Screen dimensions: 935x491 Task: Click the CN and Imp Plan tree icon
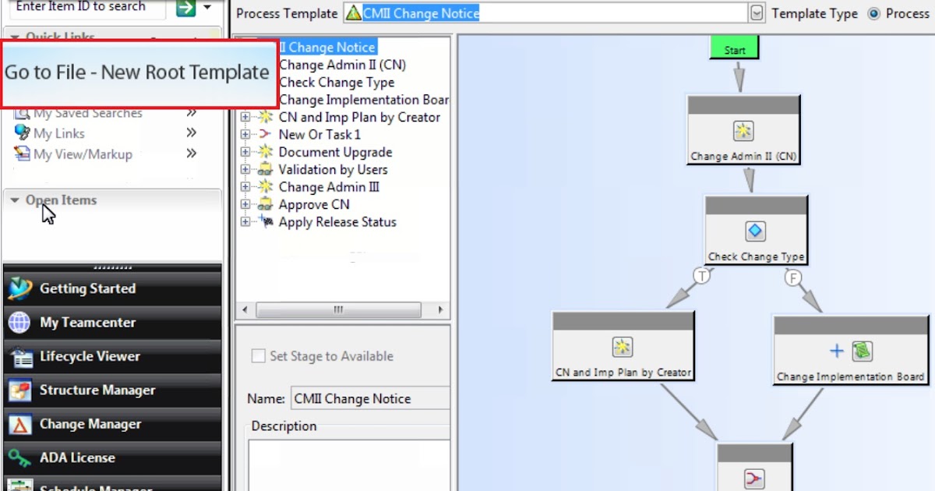265,117
